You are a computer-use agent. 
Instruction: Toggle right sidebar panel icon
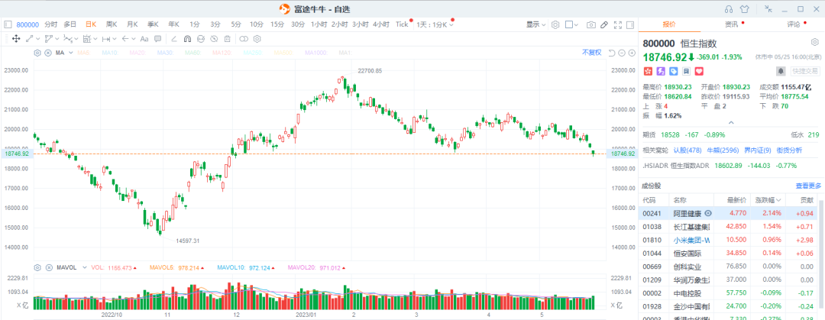pos(629,24)
